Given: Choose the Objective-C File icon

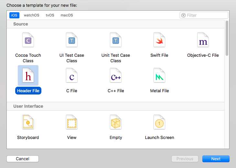Looking at the screenshot, I should (x=203, y=40).
